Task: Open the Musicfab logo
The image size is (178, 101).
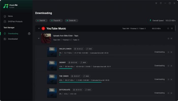Action: pos(10,6)
